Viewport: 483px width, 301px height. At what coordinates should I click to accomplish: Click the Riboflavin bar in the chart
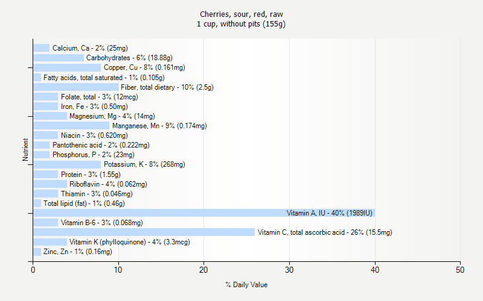(50, 184)
